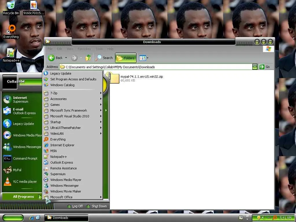Open Set Program Access and Defaults
Viewport: 296px width, 222px height.
point(73,79)
